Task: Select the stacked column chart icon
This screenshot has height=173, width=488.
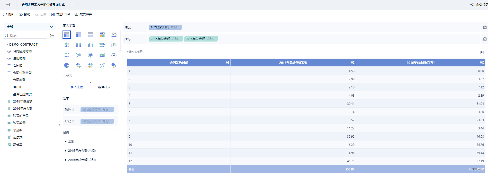Action: coord(78,45)
